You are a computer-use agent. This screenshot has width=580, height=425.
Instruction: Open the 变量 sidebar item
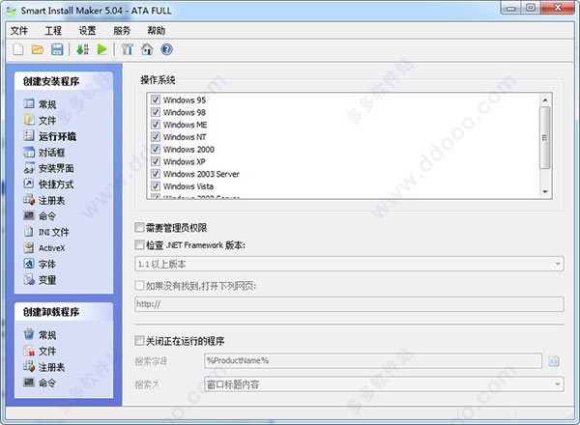pos(40,280)
